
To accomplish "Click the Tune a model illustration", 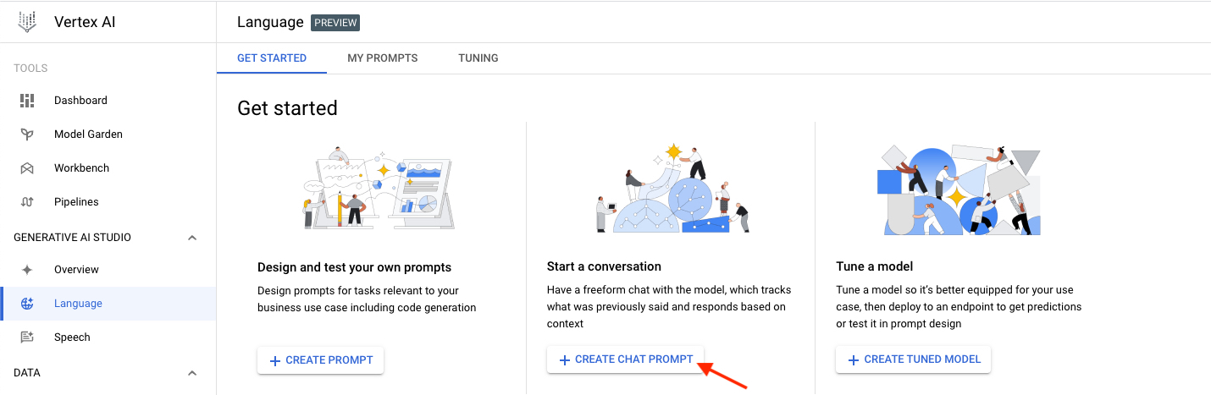I will tap(958, 189).
